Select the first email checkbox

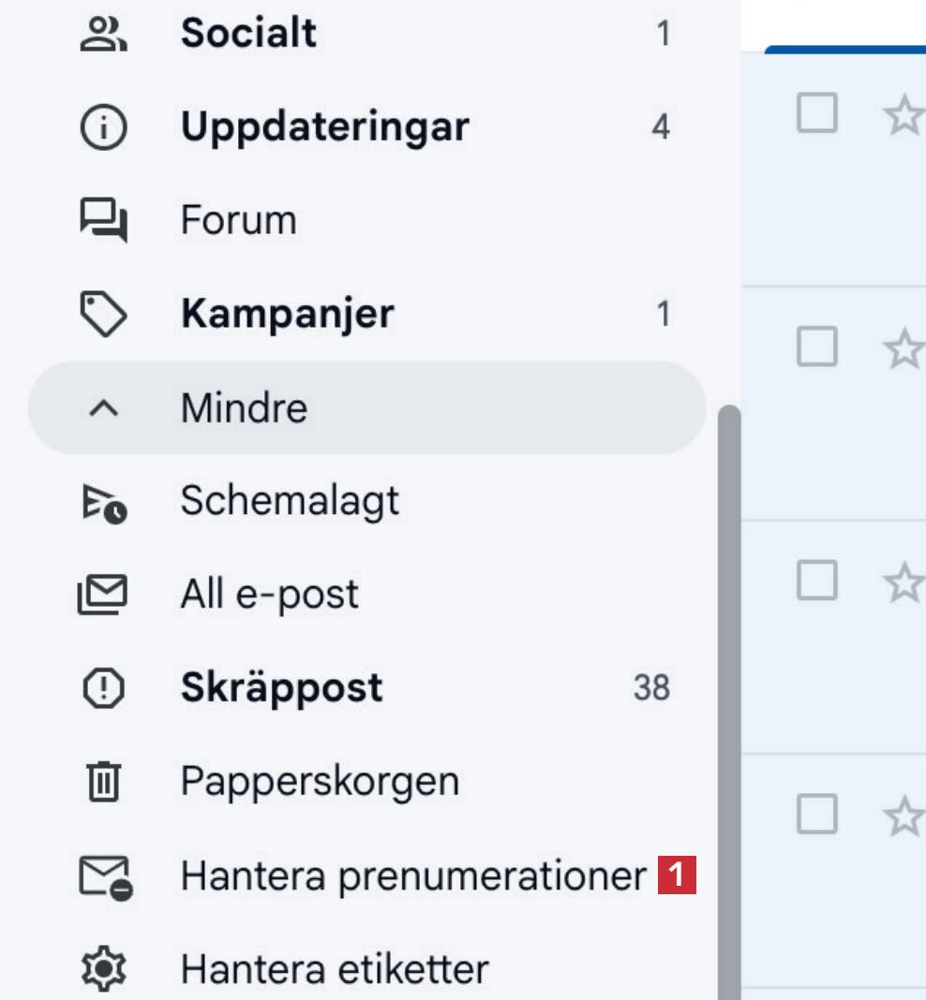pos(816,114)
